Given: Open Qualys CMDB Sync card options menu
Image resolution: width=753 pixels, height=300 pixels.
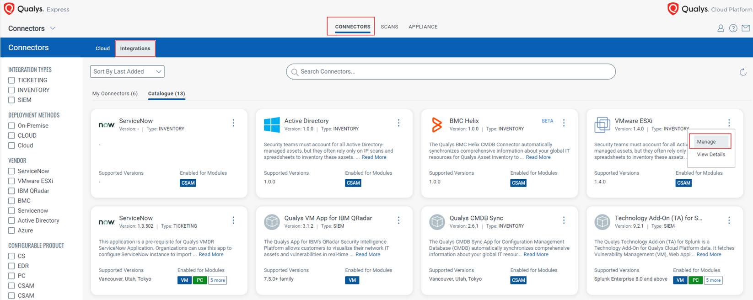Looking at the screenshot, I should [x=564, y=220].
